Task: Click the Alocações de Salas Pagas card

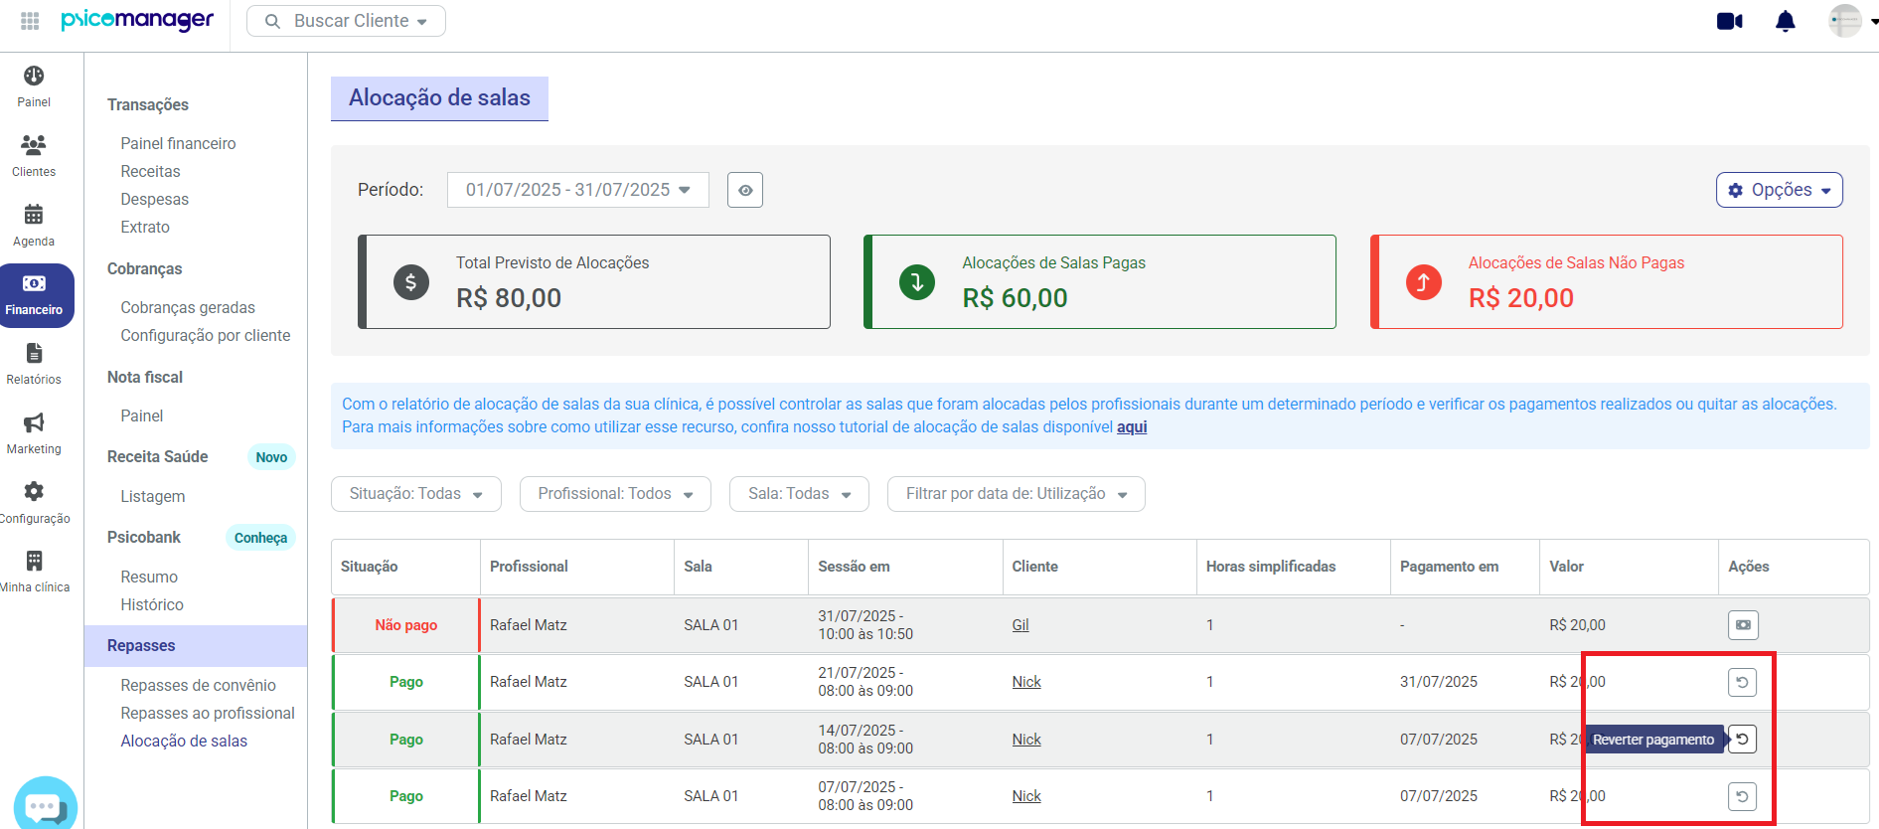Action: click(x=1100, y=282)
